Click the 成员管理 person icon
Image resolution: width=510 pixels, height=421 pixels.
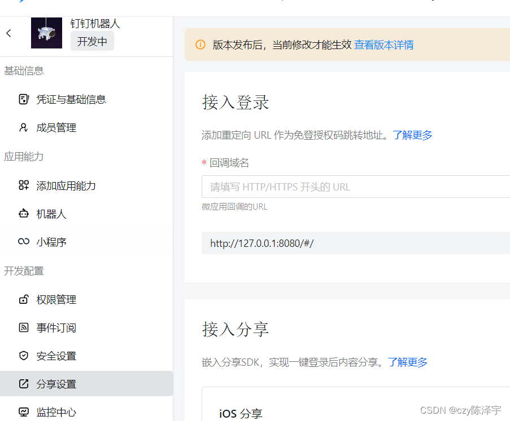tap(23, 127)
